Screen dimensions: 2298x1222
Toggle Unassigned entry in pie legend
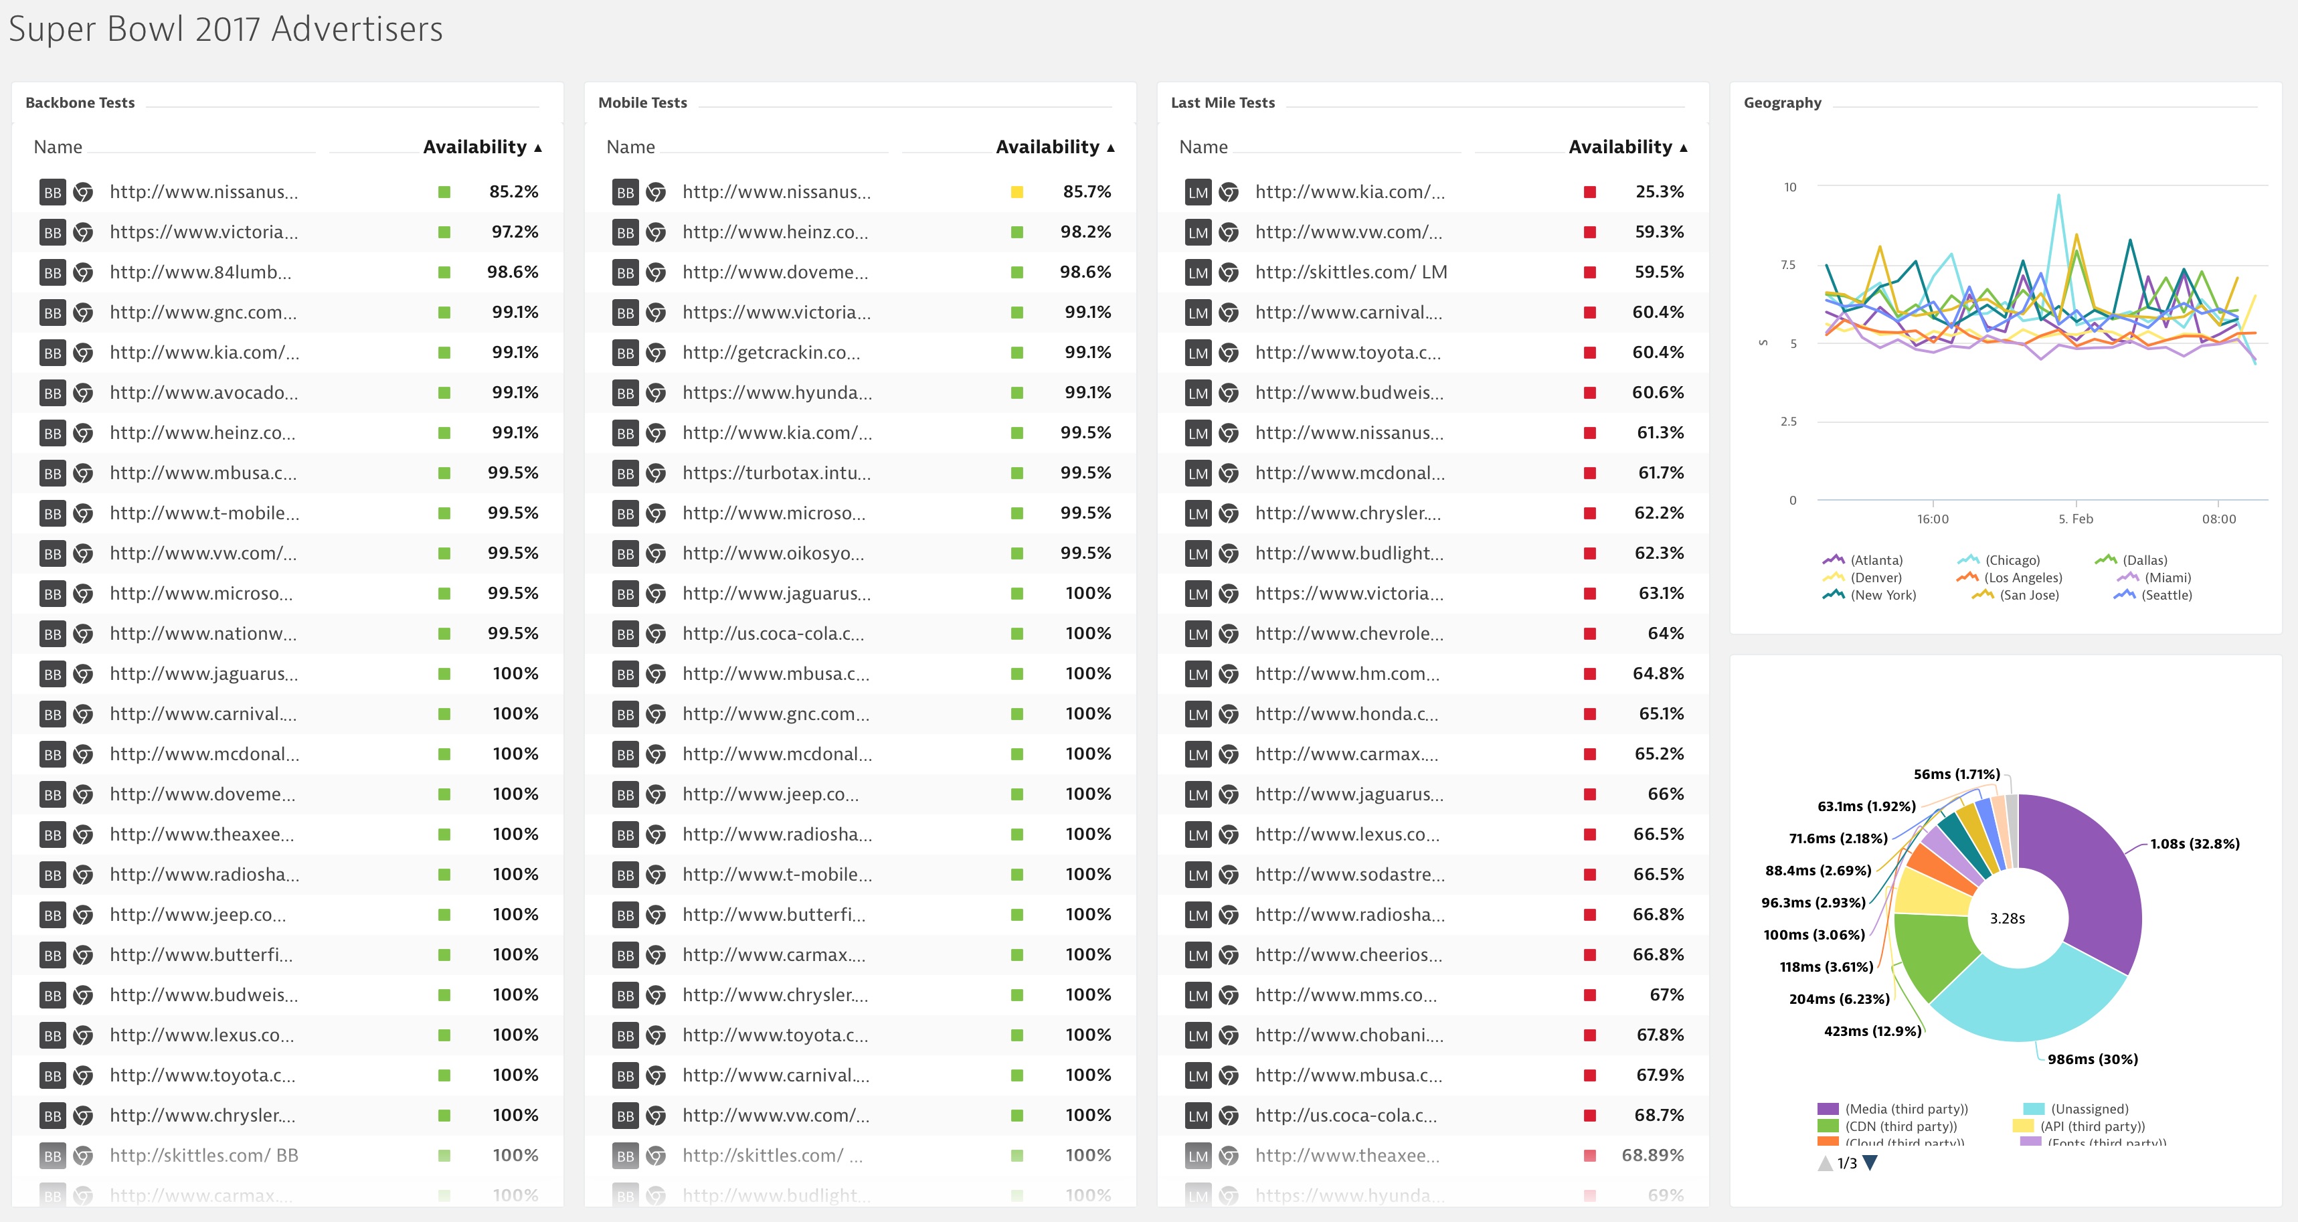[x=2076, y=1109]
